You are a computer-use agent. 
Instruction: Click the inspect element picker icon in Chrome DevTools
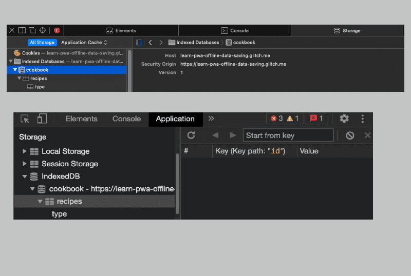[25, 119]
